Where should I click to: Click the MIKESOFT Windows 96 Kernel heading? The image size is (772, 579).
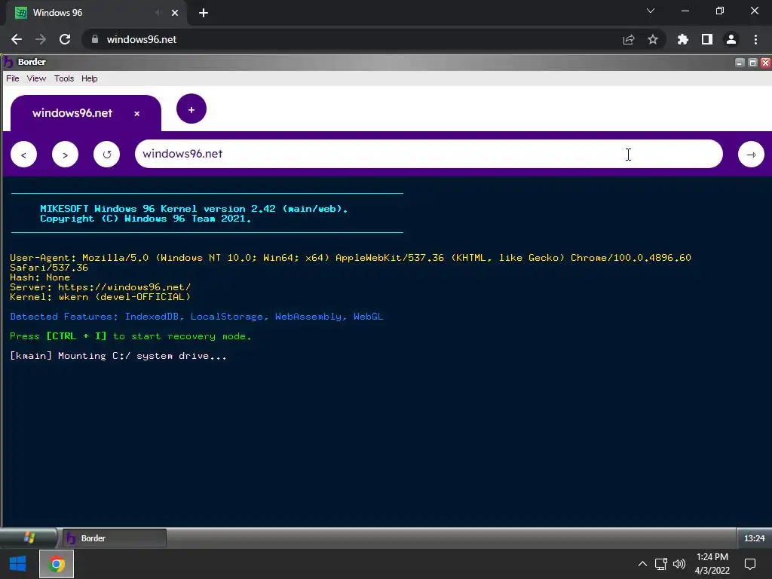pyautogui.click(x=194, y=209)
